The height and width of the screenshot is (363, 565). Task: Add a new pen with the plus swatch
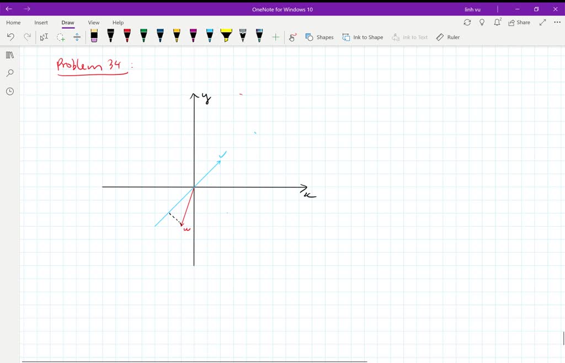click(275, 37)
